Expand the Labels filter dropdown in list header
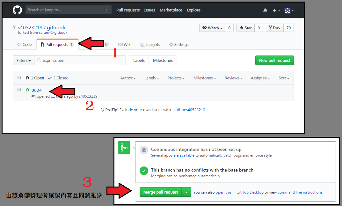The height and width of the screenshot is (206, 342). [152, 78]
